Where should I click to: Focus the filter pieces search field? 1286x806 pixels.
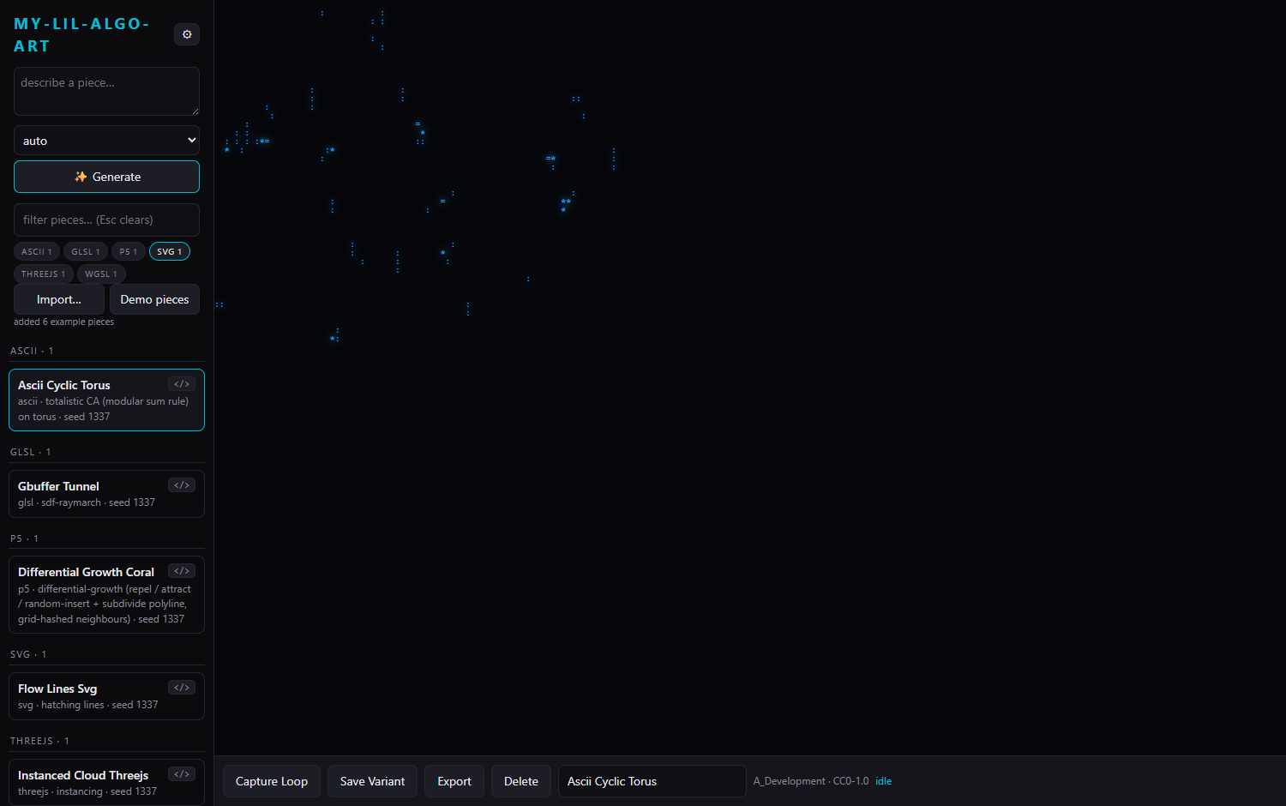pyautogui.click(x=106, y=220)
